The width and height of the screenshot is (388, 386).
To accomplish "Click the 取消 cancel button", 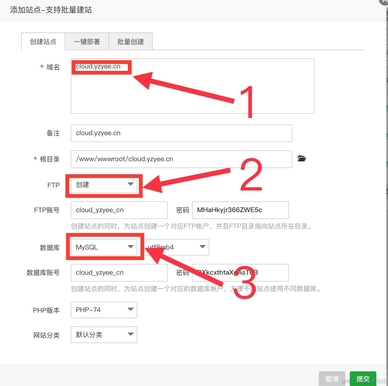I will pyautogui.click(x=332, y=379).
